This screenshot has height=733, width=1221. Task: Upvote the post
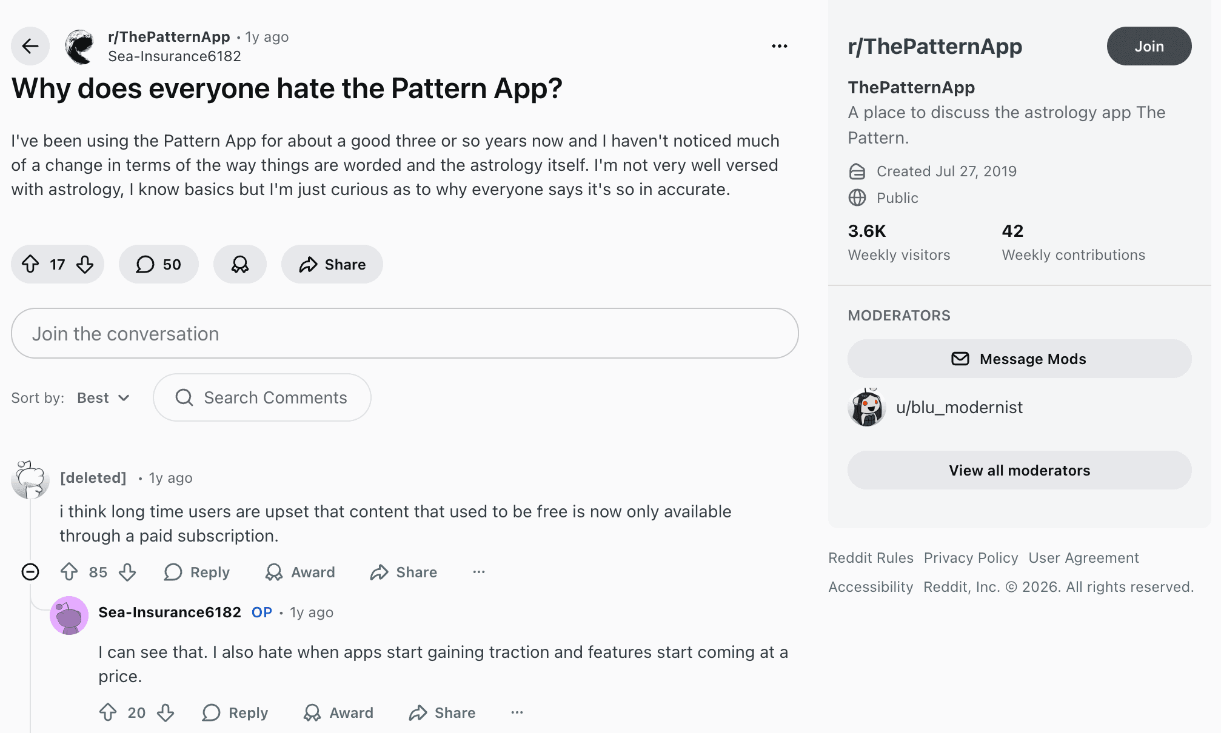pos(32,264)
